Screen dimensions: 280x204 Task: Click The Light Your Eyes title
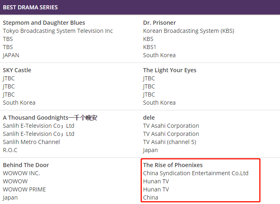click(169, 70)
